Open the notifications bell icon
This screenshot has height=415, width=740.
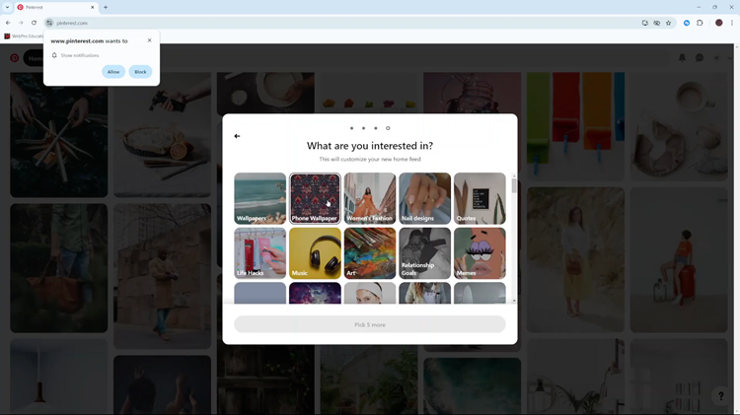pos(682,58)
